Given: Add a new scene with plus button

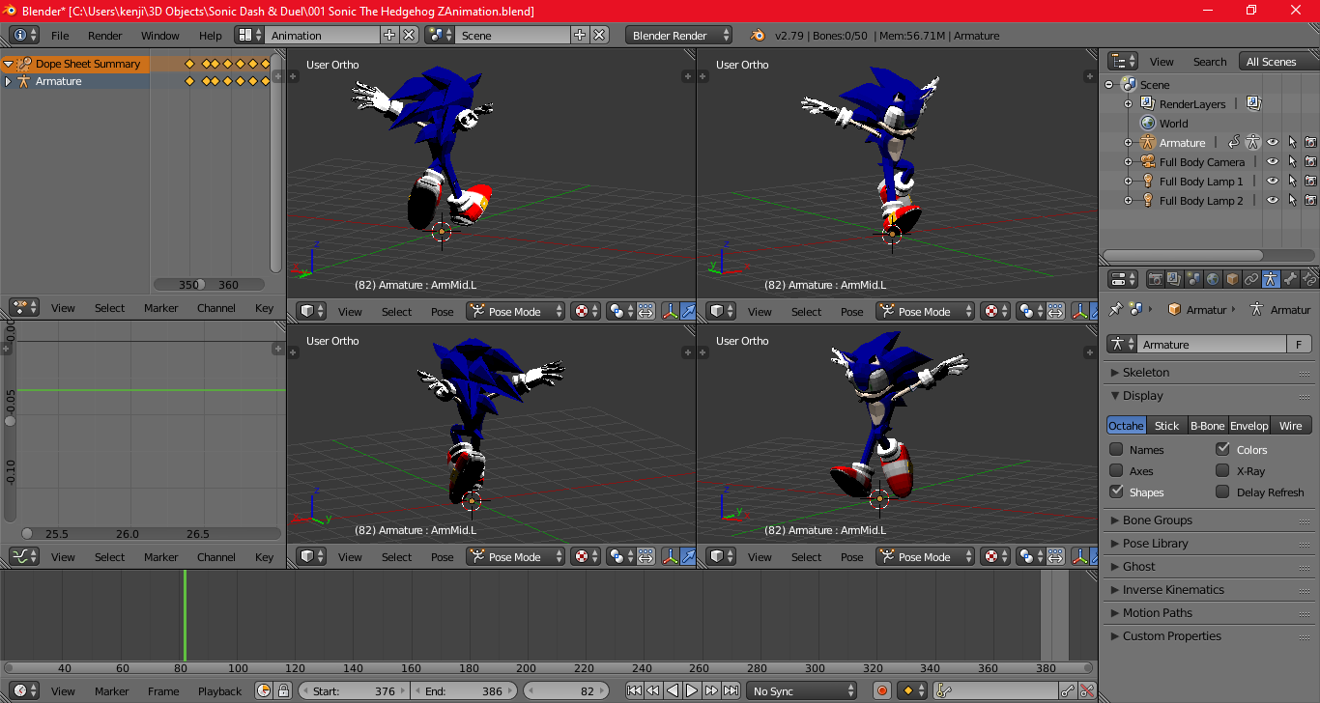Looking at the screenshot, I should [x=580, y=35].
